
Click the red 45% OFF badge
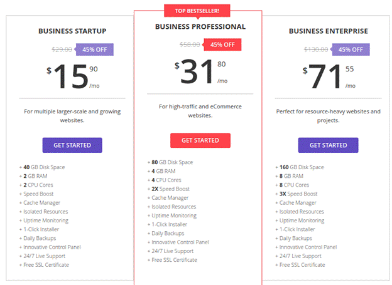222,44
